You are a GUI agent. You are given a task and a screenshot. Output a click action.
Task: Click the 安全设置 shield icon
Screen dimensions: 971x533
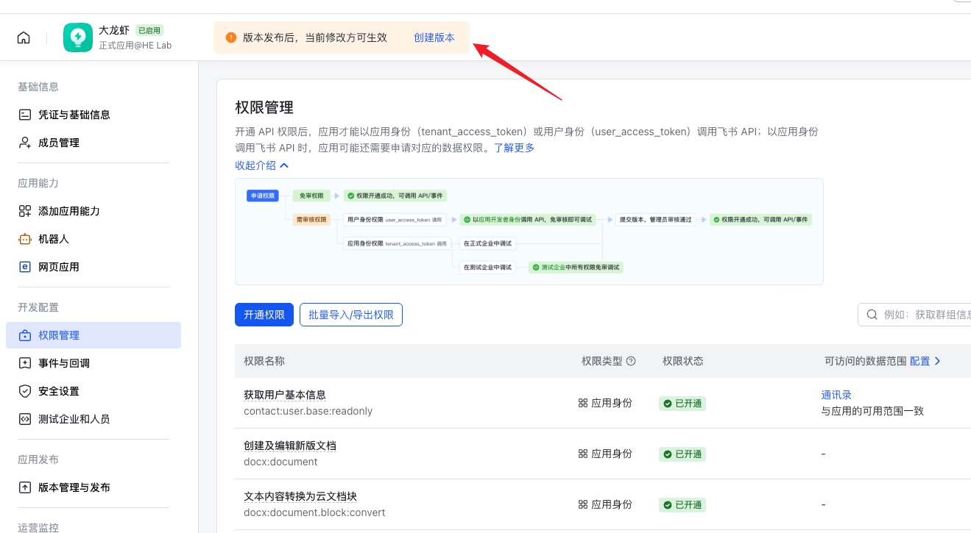coord(25,391)
